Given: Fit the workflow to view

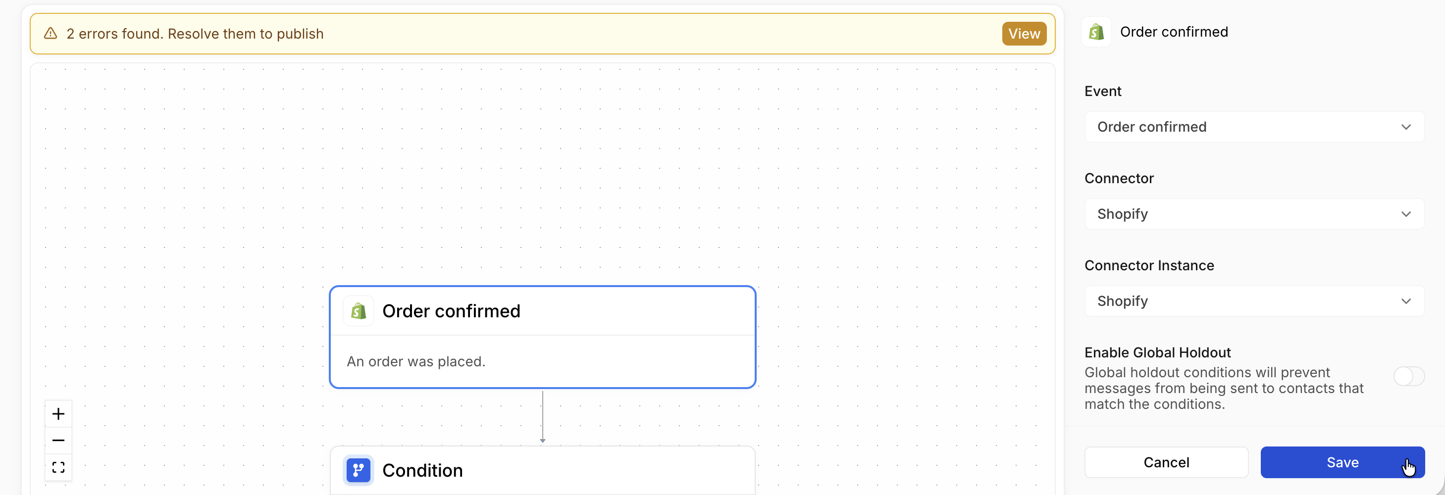Looking at the screenshot, I should [x=58, y=467].
